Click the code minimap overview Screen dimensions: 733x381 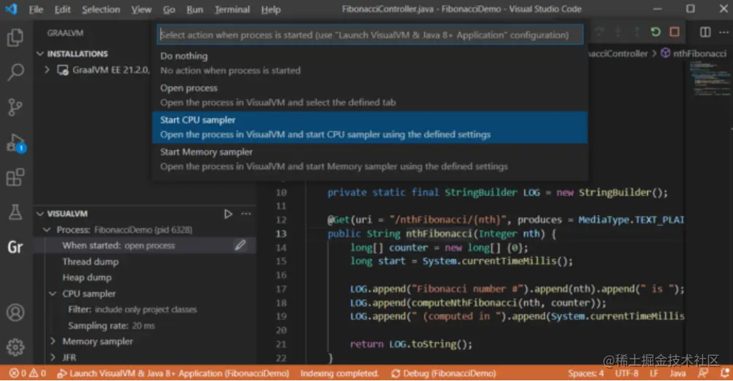pyautogui.click(x=711, y=79)
